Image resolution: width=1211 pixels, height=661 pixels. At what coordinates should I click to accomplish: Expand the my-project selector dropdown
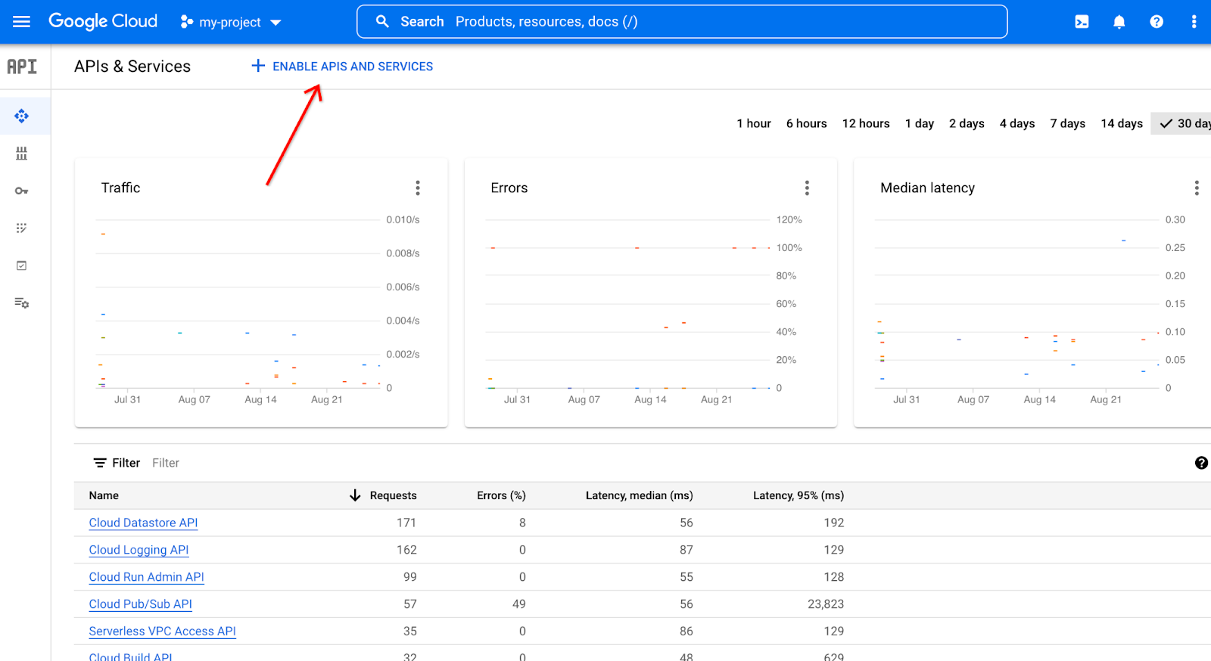tap(231, 23)
